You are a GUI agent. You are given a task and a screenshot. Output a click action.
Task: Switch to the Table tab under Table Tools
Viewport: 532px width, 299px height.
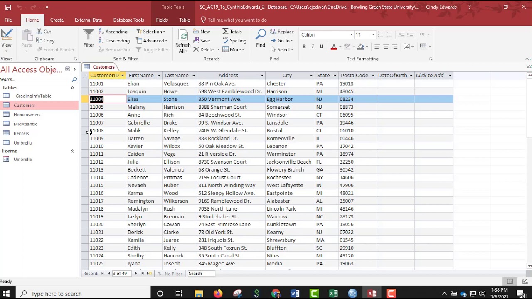coord(185,20)
